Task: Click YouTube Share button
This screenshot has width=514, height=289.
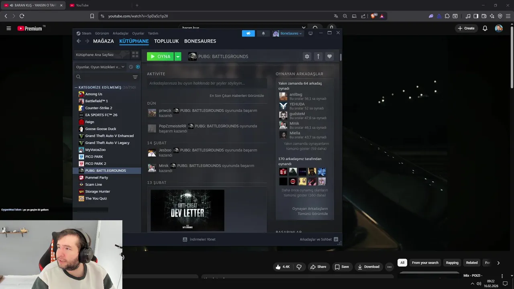Action: pos(318,267)
